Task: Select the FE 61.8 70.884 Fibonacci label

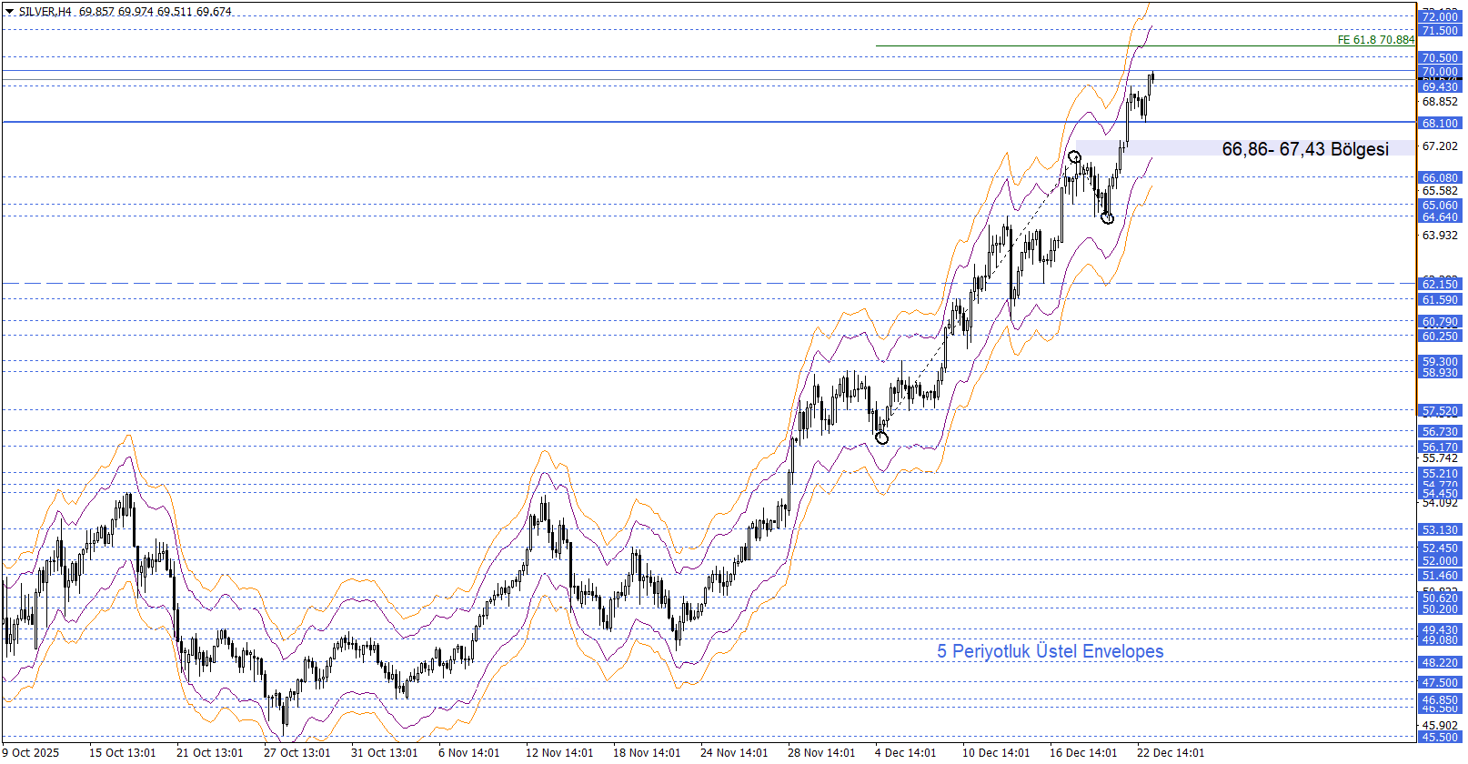Action: 1375,40
